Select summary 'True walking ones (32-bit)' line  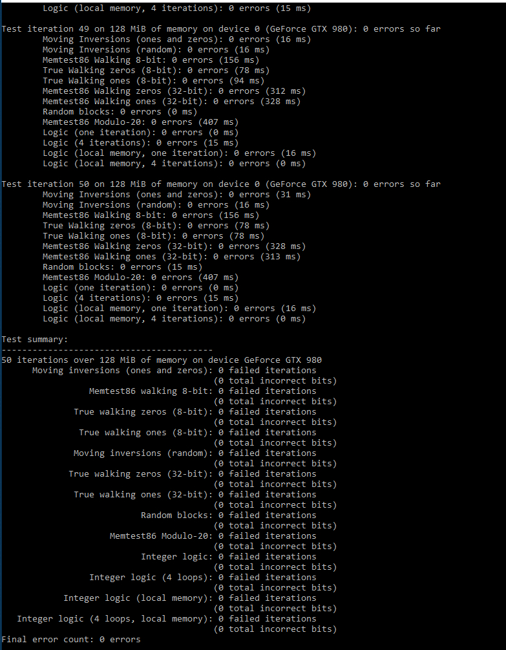coord(195,495)
